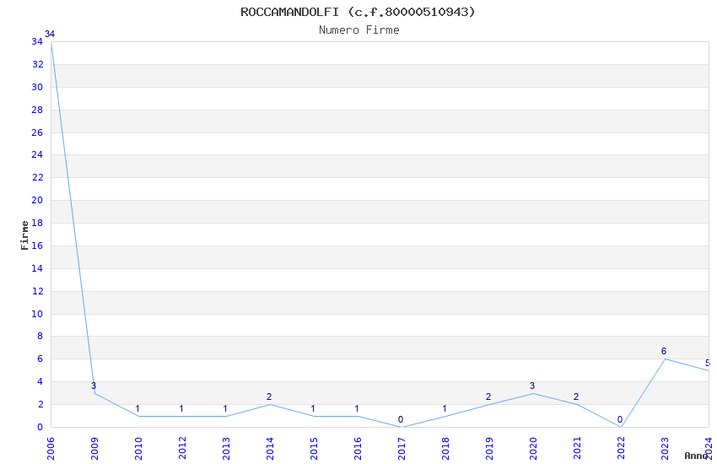This screenshot has width=717, height=464.
Task: Click the y-axis tick label 10
Action: coord(37,314)
